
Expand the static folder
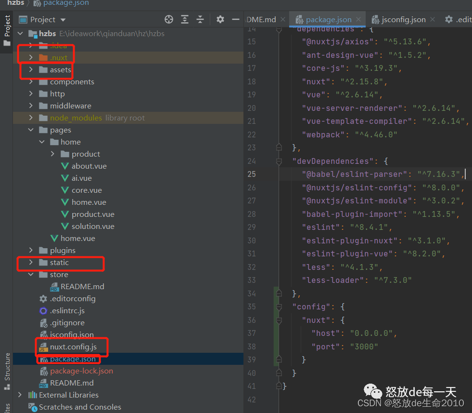[x=31, y=262]
